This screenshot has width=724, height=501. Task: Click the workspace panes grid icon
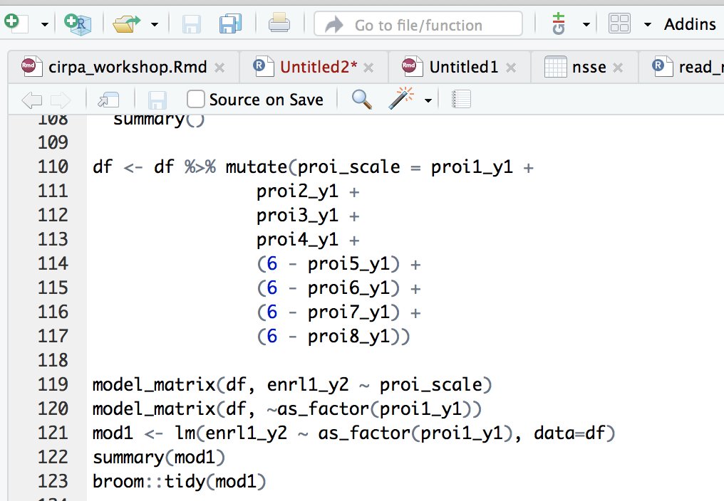pyautogui.click(x=619, y=23)
